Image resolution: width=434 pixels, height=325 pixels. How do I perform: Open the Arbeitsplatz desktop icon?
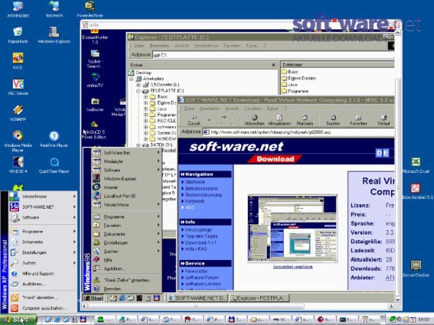pyautogui.click(x=18, y=9)
